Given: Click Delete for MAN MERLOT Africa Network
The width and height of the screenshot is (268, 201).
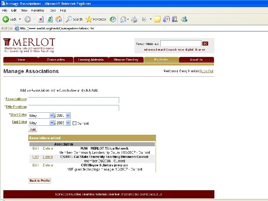Looking at the screenshot, I should point(48,149).
